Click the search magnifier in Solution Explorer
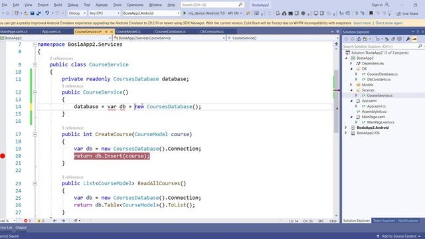 (x=420, y=46)
